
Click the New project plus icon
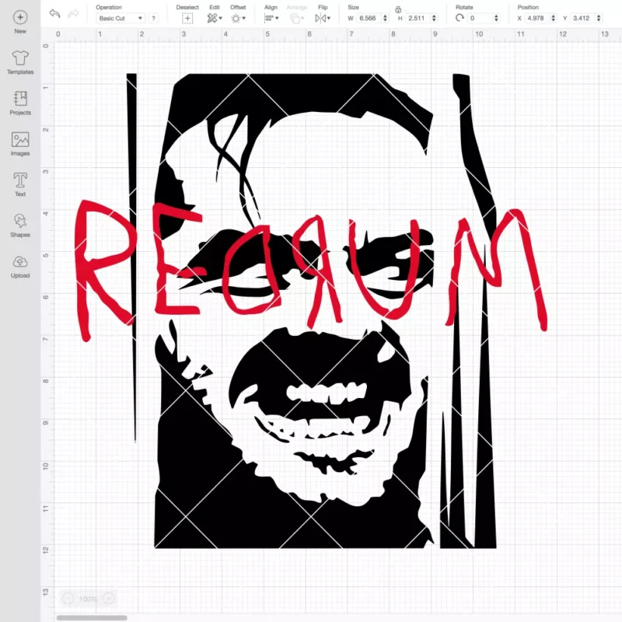click(x=20, y=17)
